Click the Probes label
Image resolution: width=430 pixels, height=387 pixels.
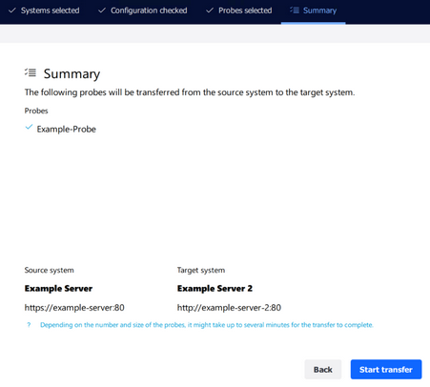36,111
